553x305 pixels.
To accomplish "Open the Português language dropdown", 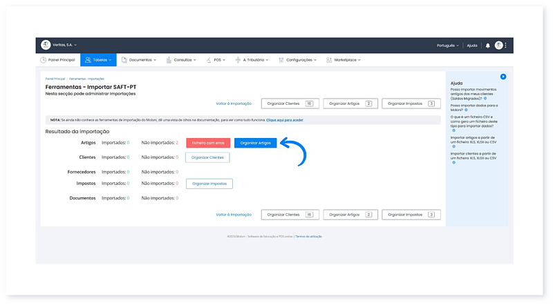I will [448, 46].
